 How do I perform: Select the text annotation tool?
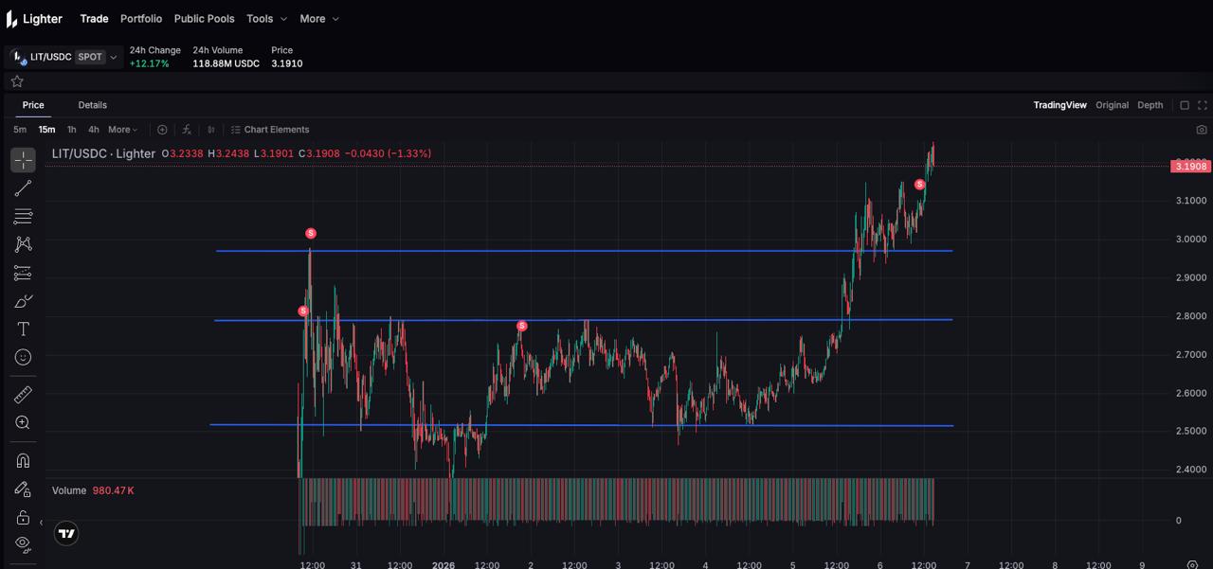[x=23, y=329]
